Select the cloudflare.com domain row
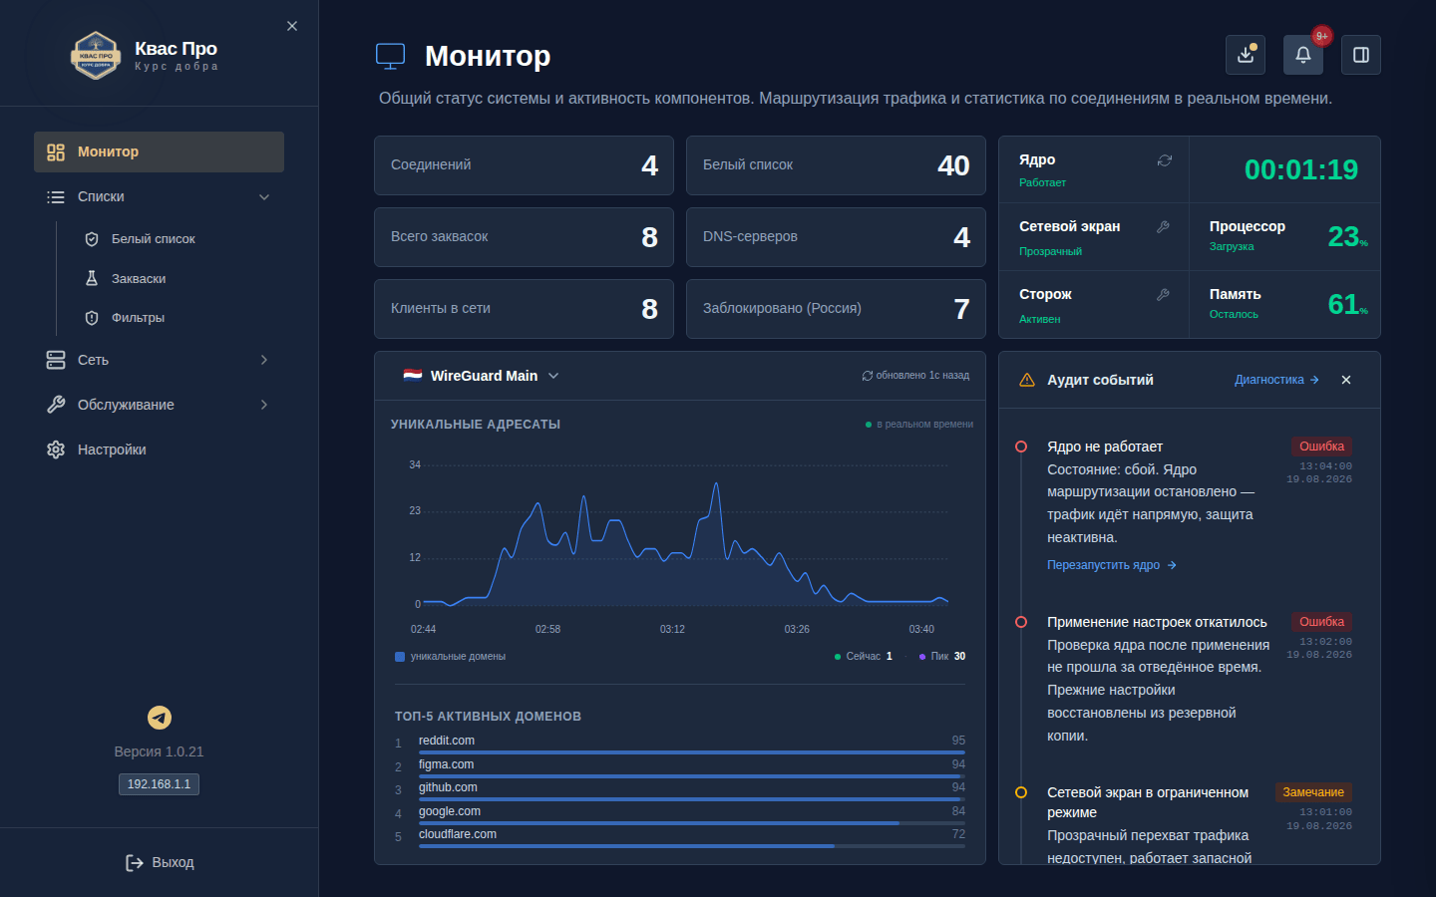 coord(680,837)
